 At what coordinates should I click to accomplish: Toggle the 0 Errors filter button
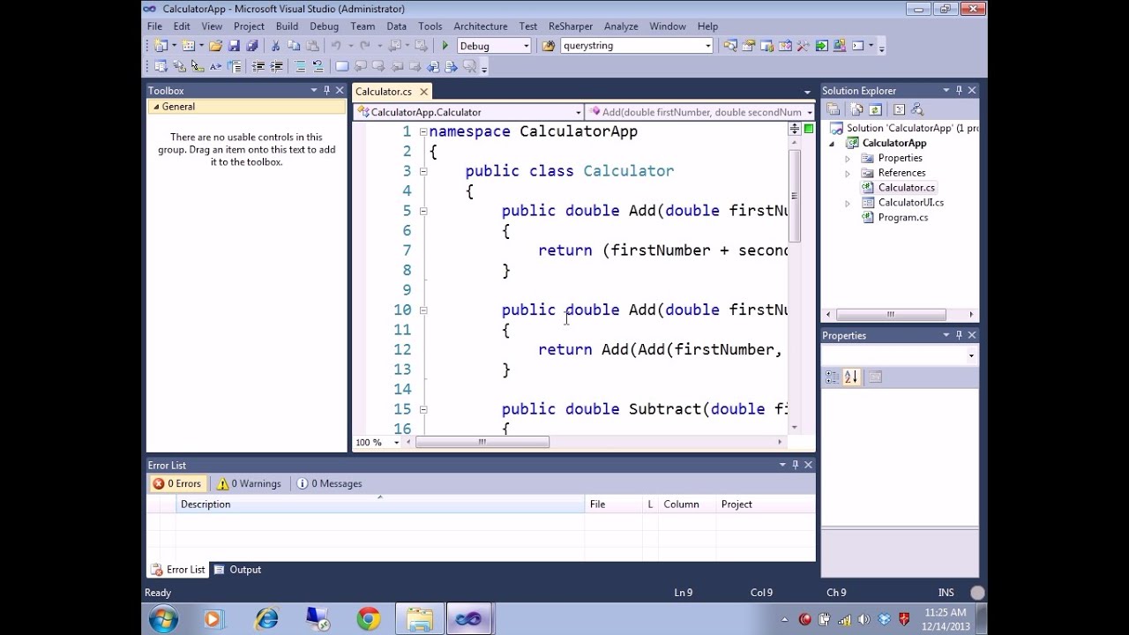176,483
